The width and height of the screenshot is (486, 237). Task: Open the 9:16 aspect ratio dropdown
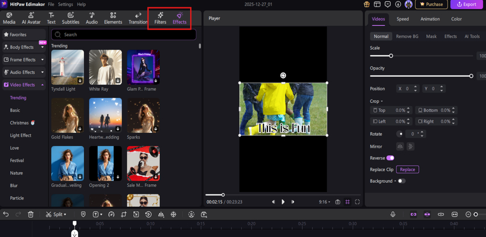tap(324, 202)
